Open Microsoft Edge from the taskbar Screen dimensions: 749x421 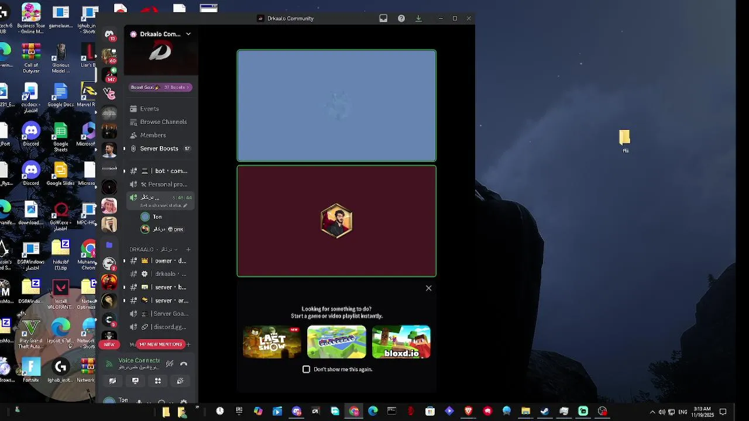click(373, 412)
